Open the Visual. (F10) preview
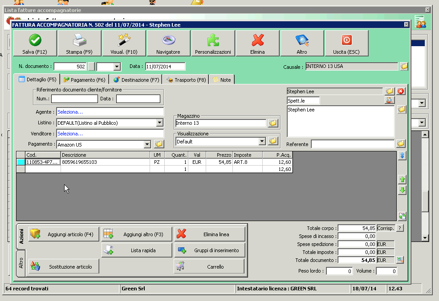The image size is (439, 301). [124, 44]
